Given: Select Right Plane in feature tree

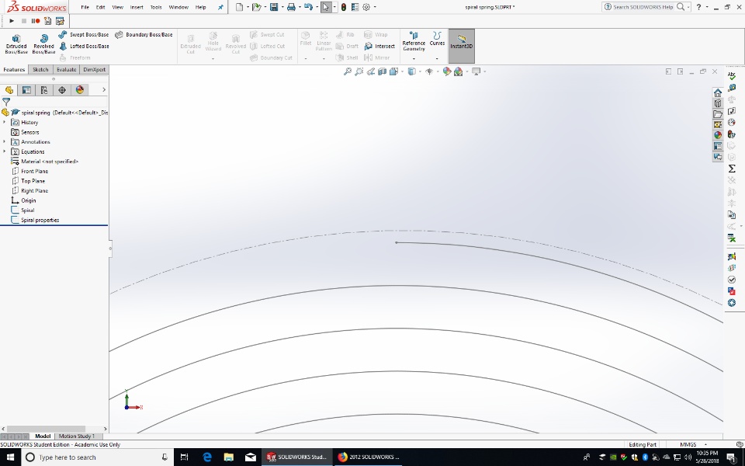Looking at the screenshot, I should pos(34,191).
